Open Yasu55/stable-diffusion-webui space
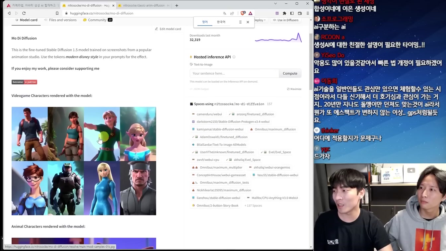The width and height of the screenshot is (446, 251). point(275,175)
